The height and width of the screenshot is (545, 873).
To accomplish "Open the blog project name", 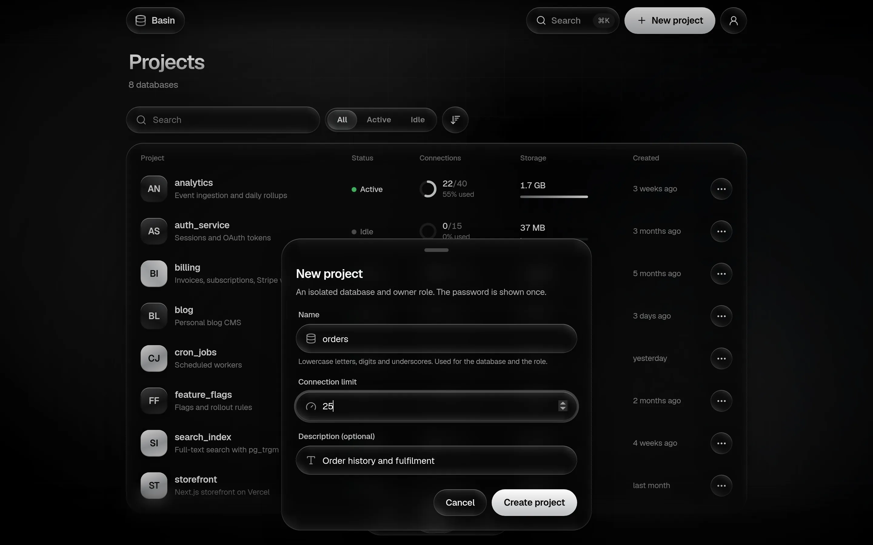I will click(184, 310).
